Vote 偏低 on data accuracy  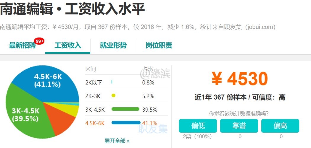tap(198, 126)
